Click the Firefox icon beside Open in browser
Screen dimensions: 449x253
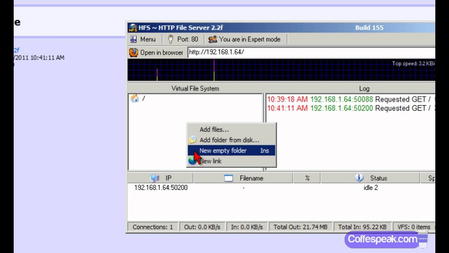pyautogui.click(x=134, y=52)
